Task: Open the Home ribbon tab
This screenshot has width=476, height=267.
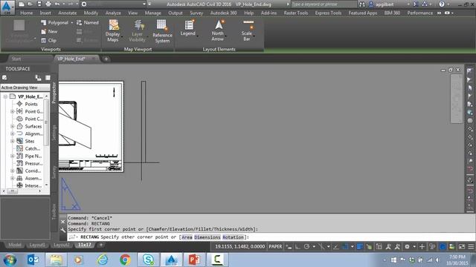Action: [x=27, y=13]
